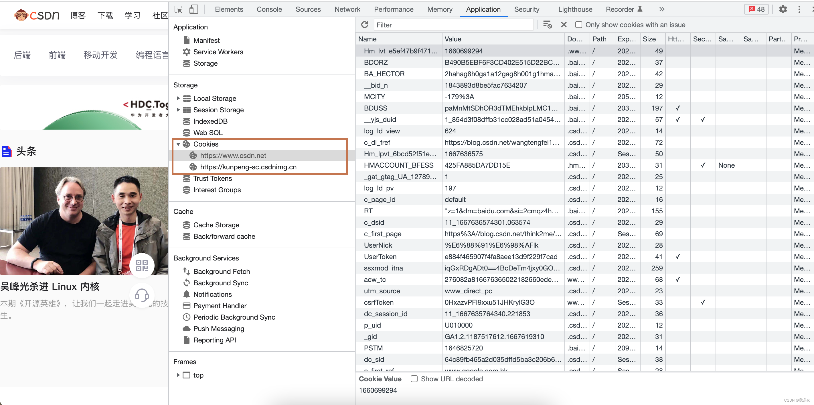This screenshot has height=405, width=814.
Task: Select Web SQL item
Action: point(208,133)
